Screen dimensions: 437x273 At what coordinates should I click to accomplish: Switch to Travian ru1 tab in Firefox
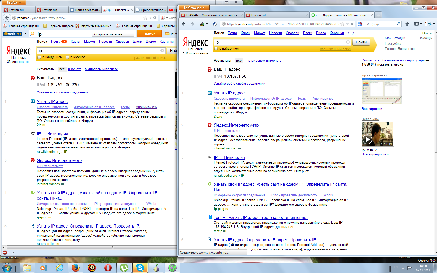click(x=19, y=10)
